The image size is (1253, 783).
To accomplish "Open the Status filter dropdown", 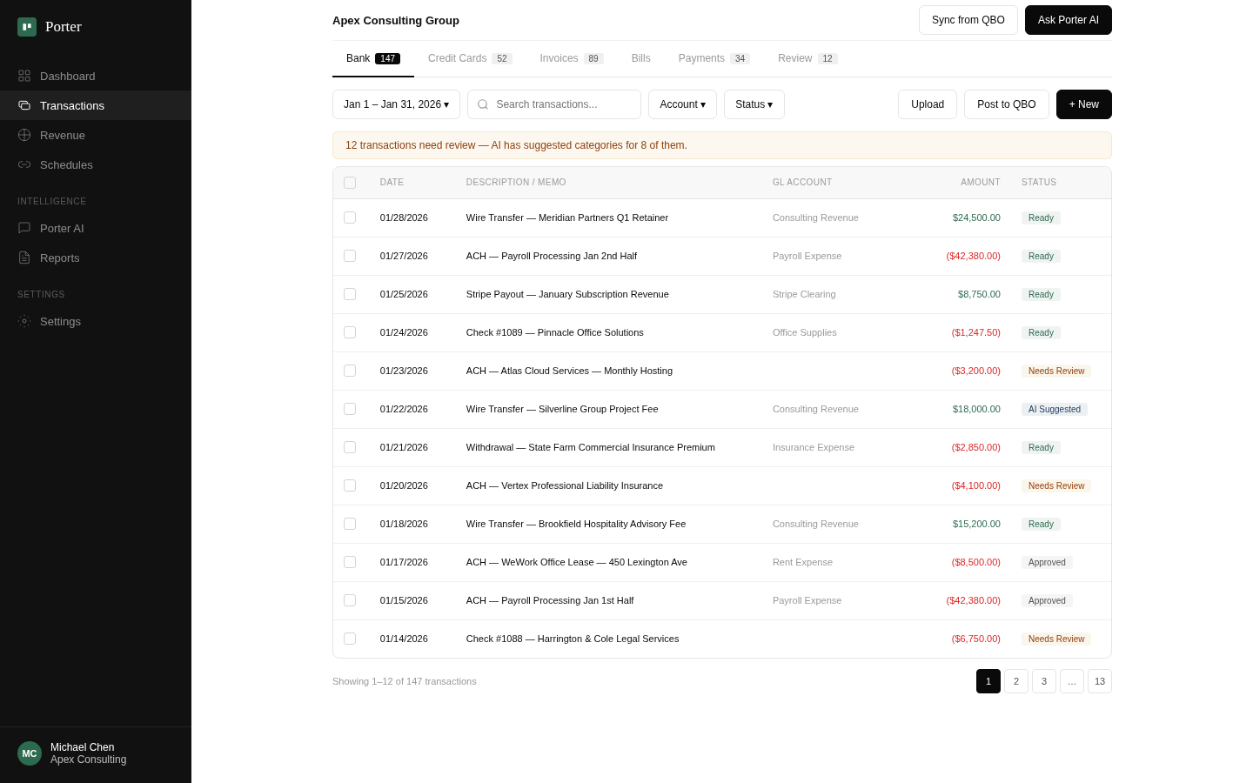I will click(754, 104).
